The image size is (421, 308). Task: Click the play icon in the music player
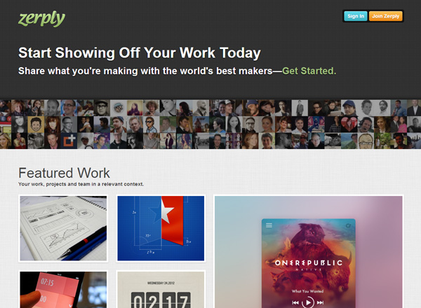click(x=308, y=302)
